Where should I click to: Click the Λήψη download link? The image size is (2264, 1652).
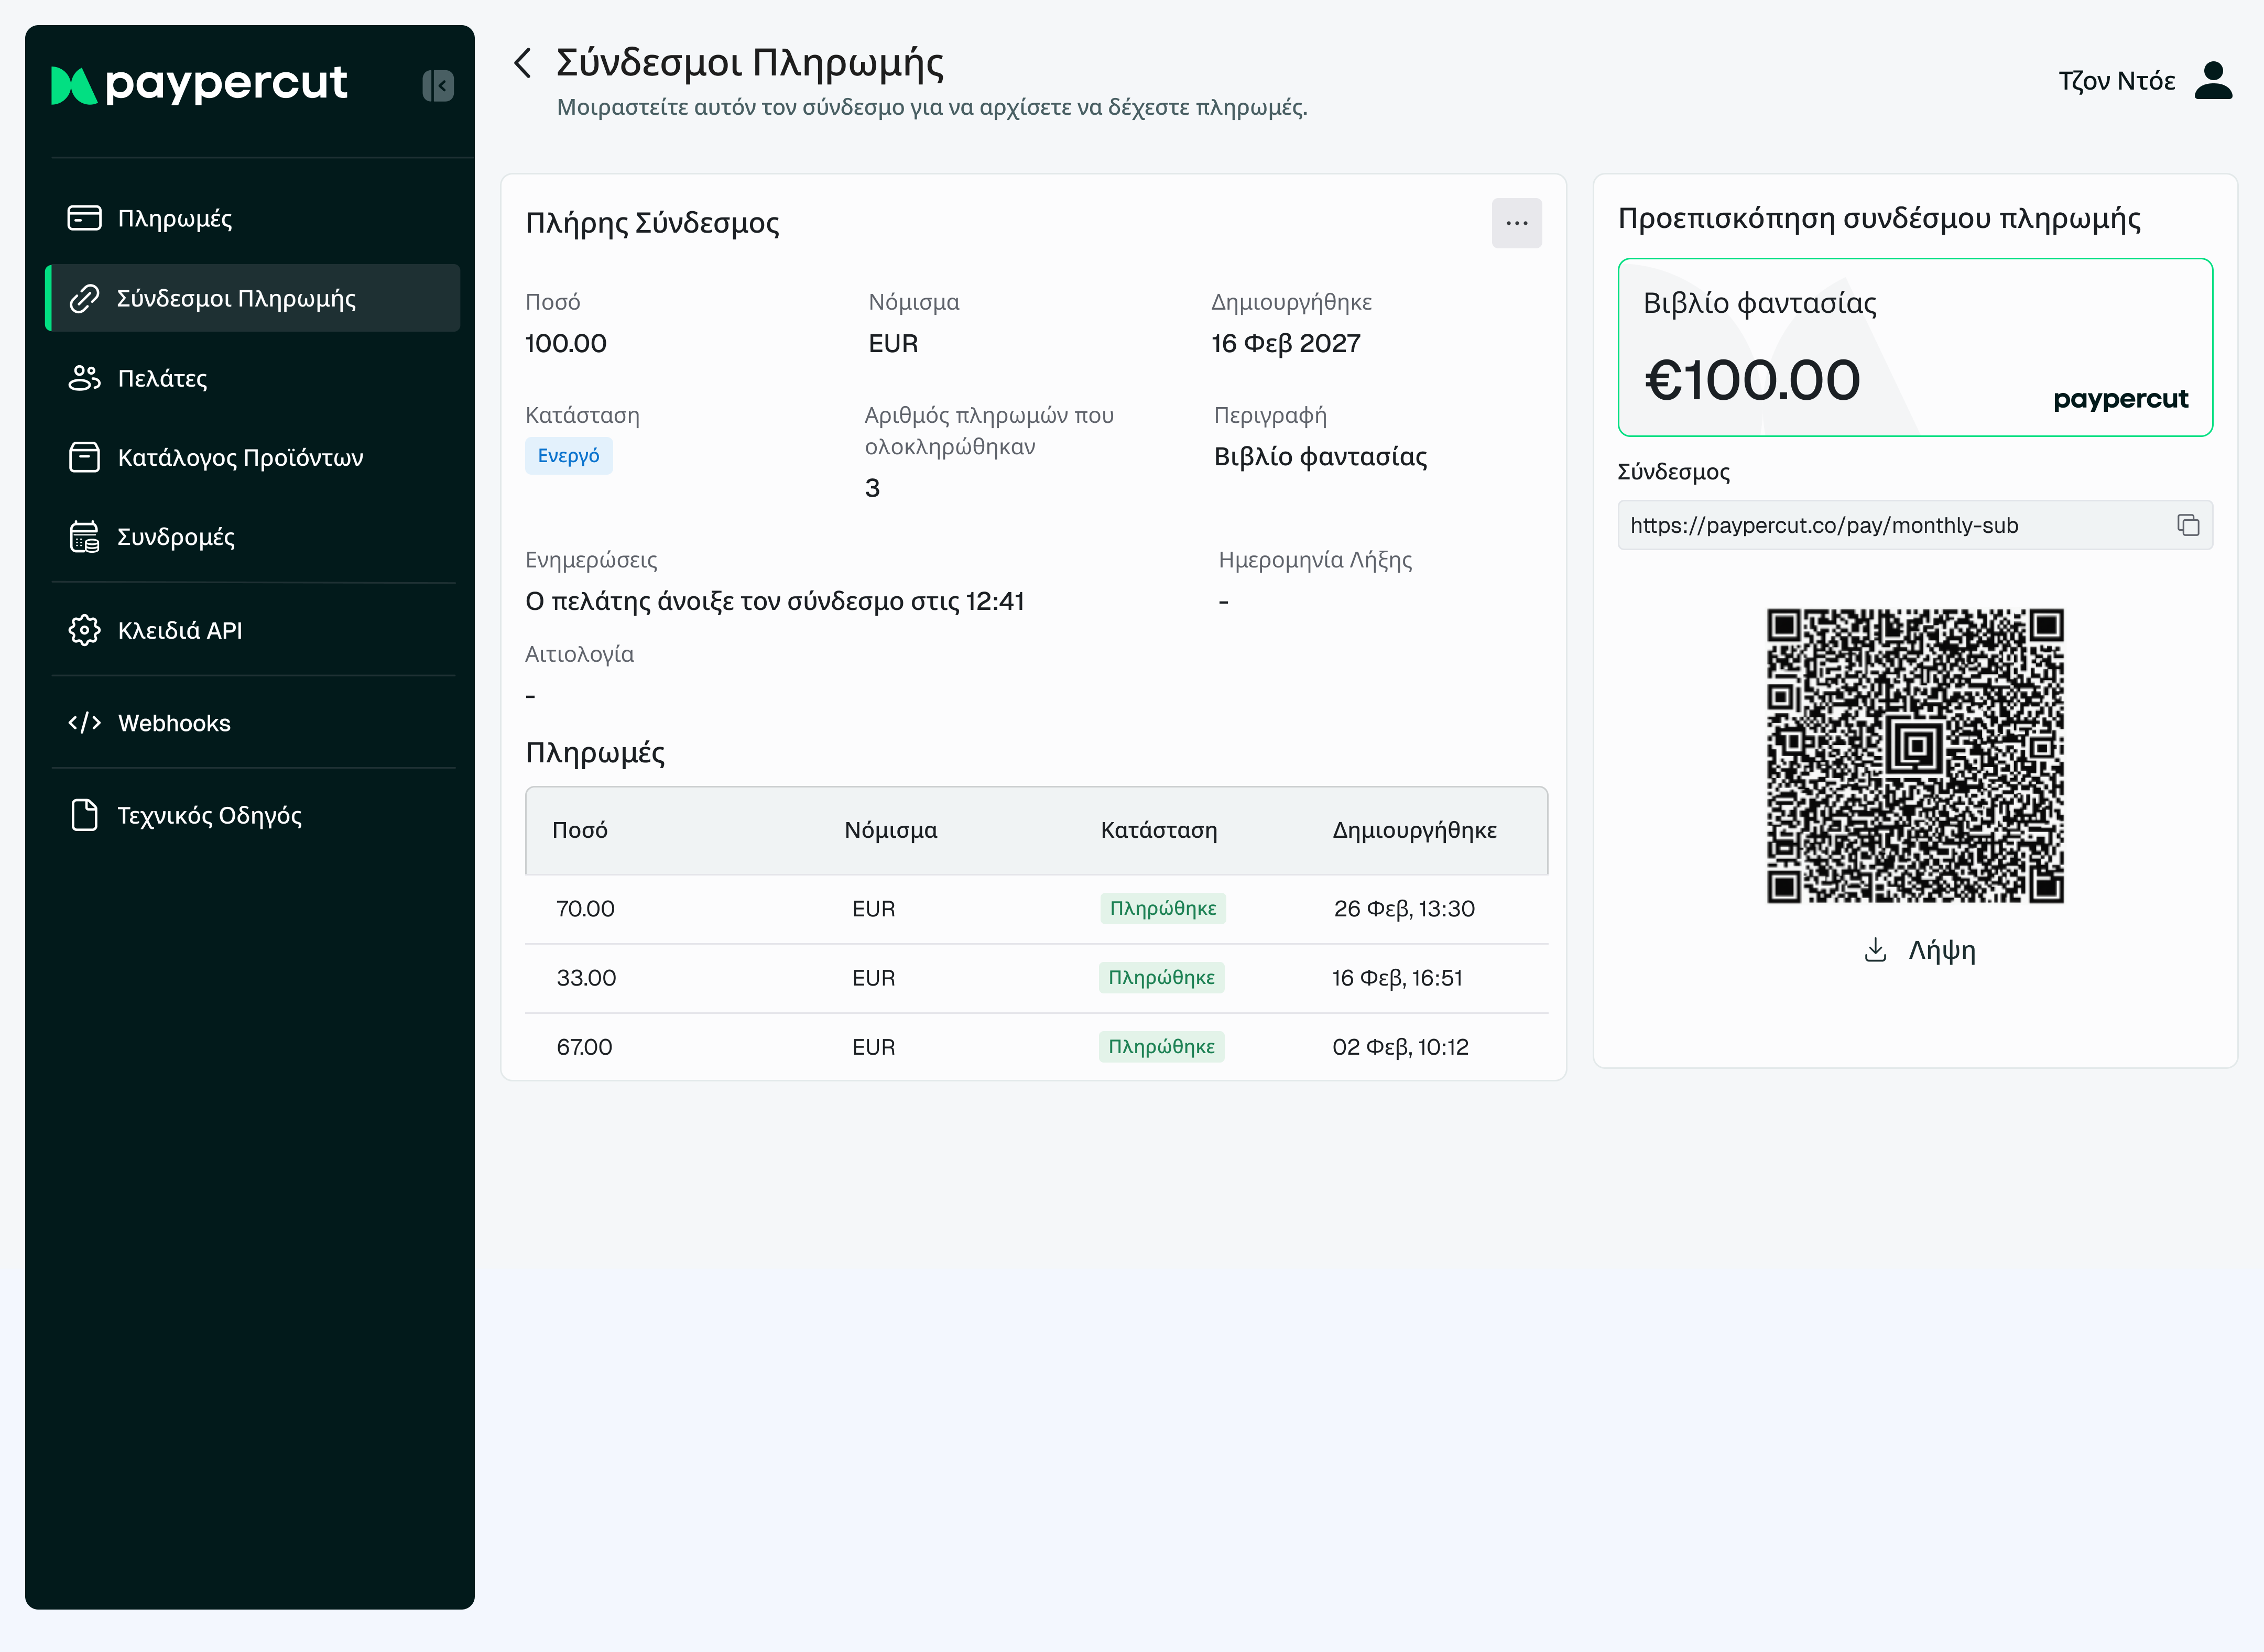coord(1941,950)
